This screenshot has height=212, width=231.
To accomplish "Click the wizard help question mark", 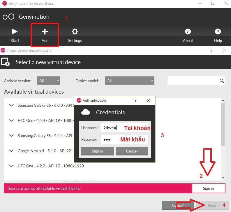I will tap(211, 50).
